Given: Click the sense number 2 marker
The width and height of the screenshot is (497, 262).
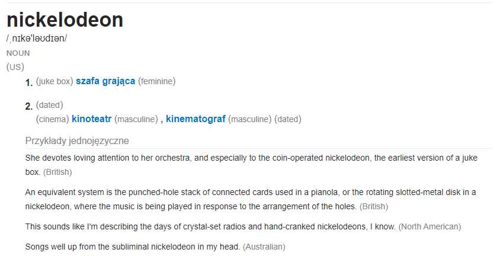Looking at the screenshot, I should pos(29,106).
